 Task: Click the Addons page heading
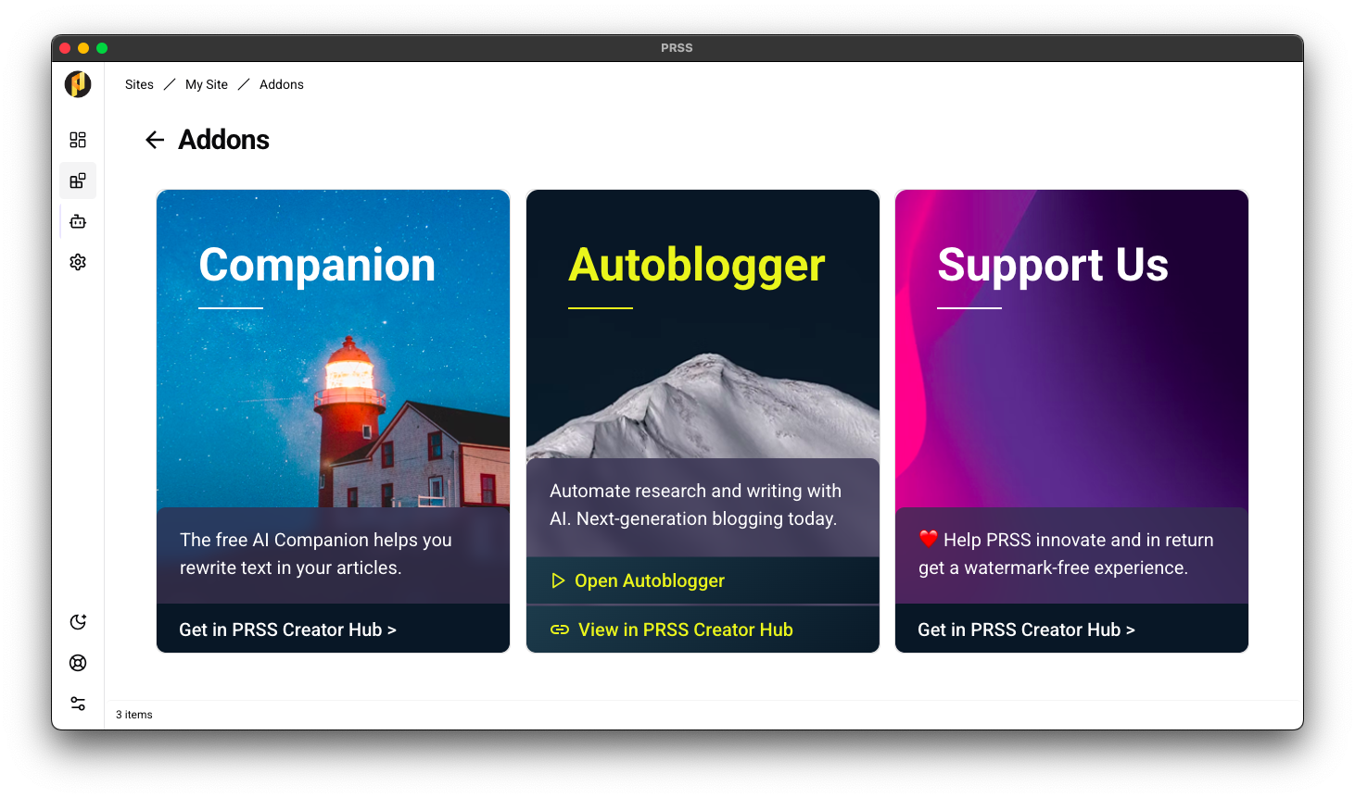[x=224, y=140]
